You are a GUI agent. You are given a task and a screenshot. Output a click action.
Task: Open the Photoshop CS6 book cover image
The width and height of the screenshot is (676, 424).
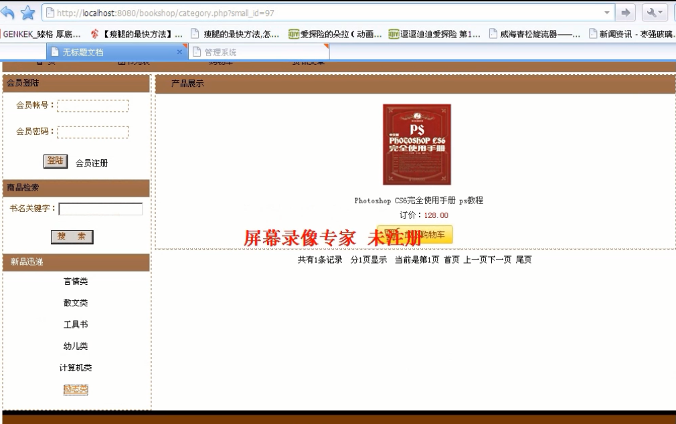click(417, 144)
